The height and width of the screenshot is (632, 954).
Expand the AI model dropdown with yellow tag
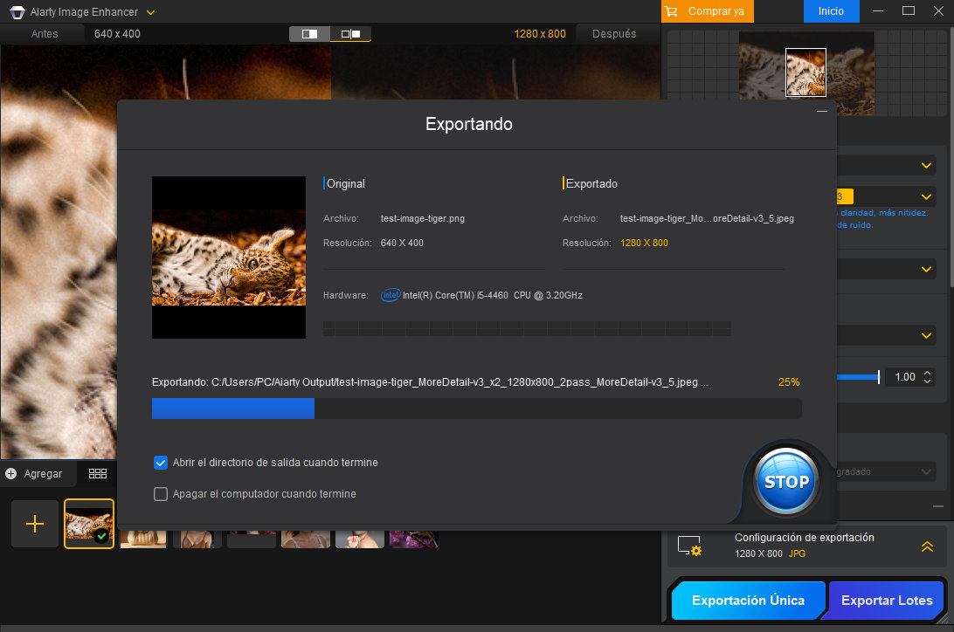click(926, 196)
